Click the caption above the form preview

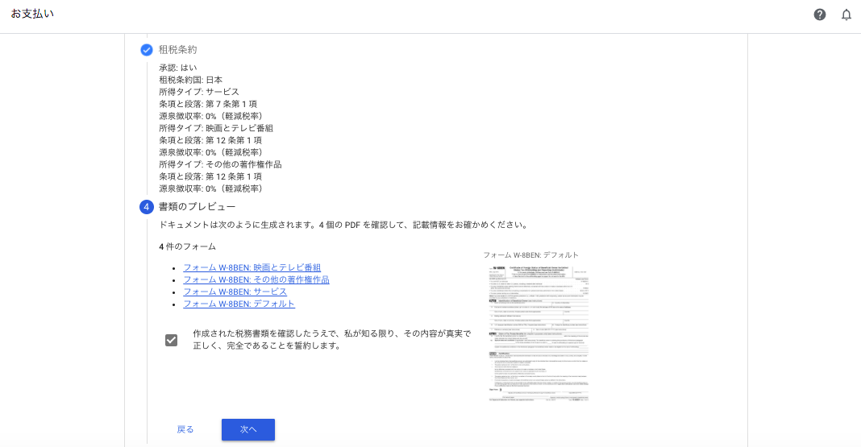tap(530, 255)
